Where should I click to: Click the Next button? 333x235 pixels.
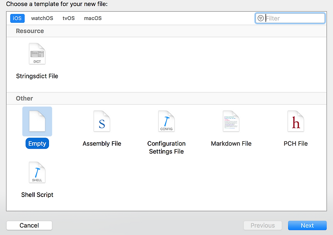[307, 225]
